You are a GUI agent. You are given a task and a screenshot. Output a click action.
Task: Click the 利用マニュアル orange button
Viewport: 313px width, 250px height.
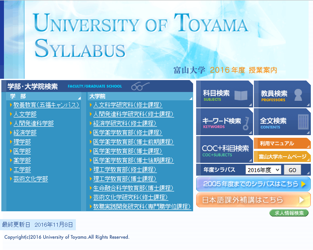pos(282,143)
